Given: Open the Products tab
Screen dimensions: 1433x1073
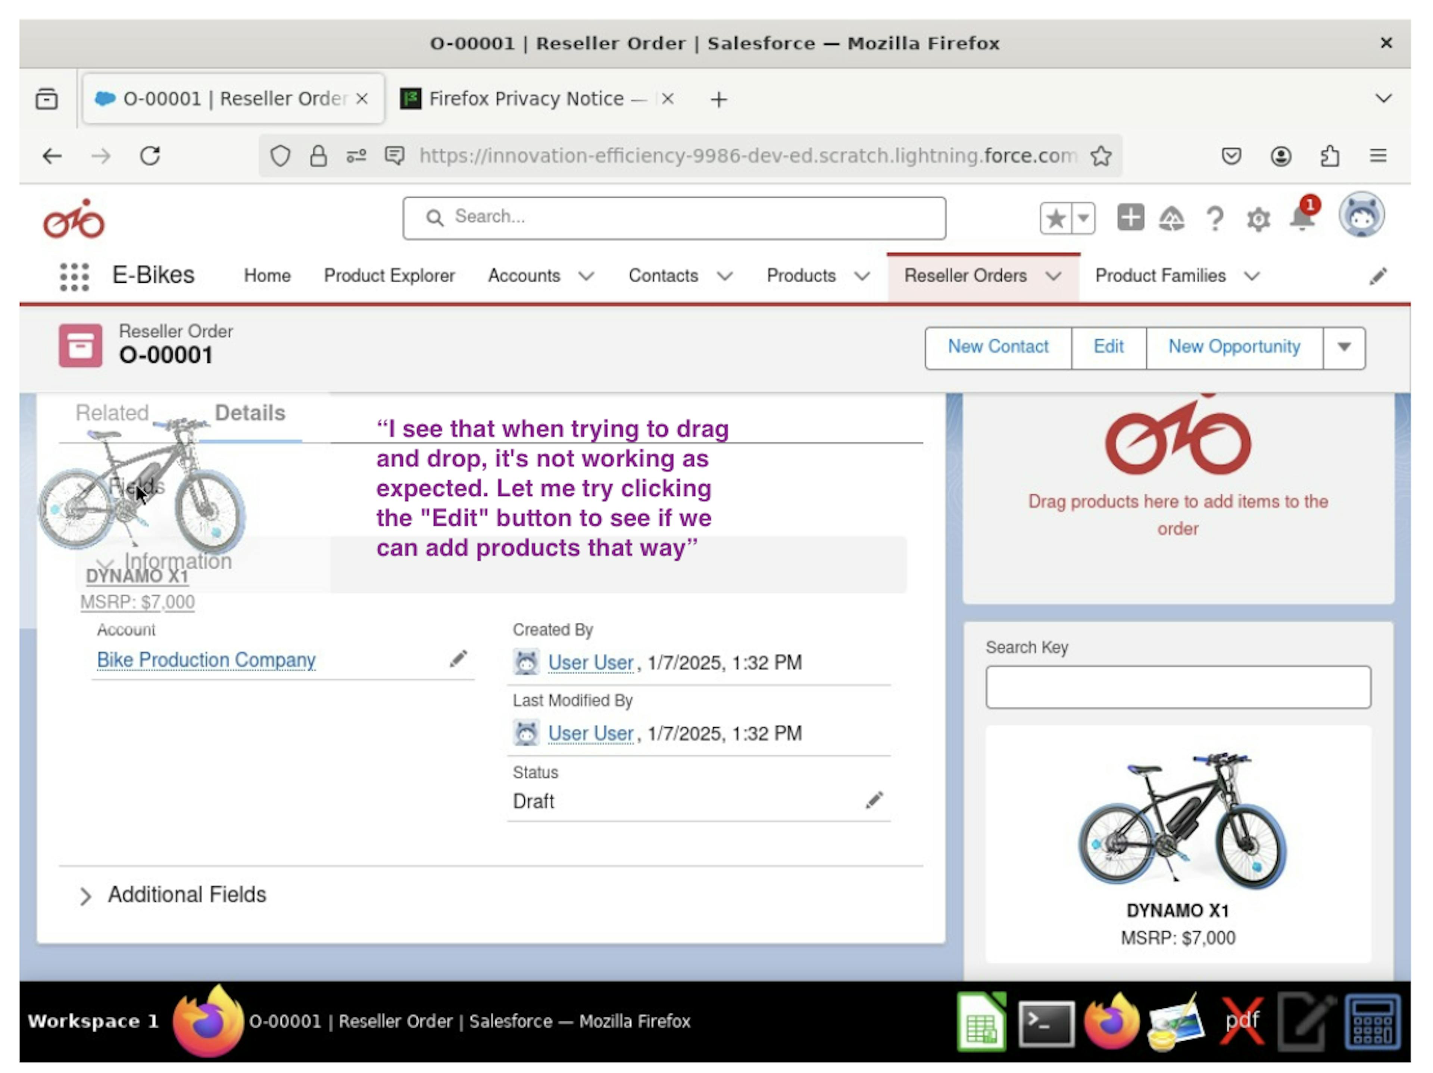Looking at the screenshot, I should coord(801,276).
